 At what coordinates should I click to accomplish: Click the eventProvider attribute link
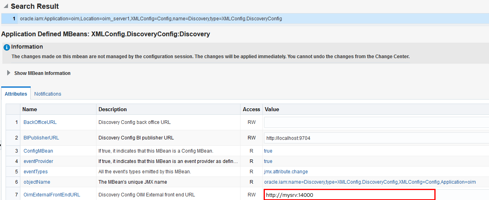(x=38, y=161)
